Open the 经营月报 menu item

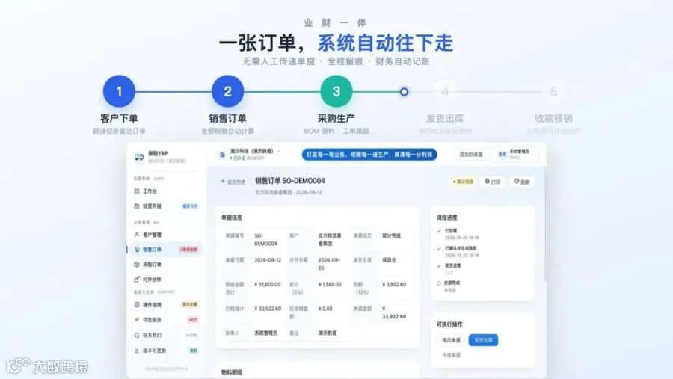167,206
